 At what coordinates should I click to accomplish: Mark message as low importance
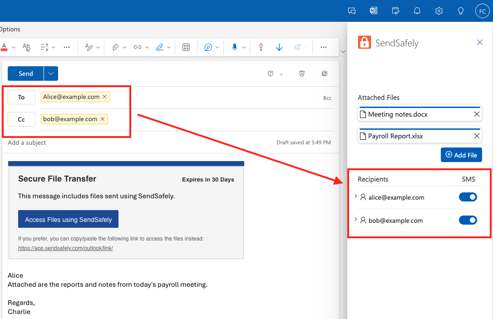[279, 47]
